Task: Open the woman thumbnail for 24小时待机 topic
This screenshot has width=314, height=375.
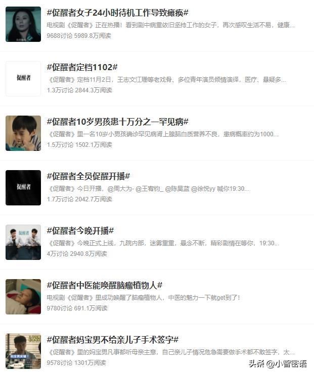Action: (23, 24)
